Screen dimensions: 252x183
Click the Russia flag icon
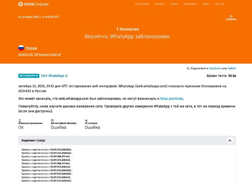[x=21, y=48]
